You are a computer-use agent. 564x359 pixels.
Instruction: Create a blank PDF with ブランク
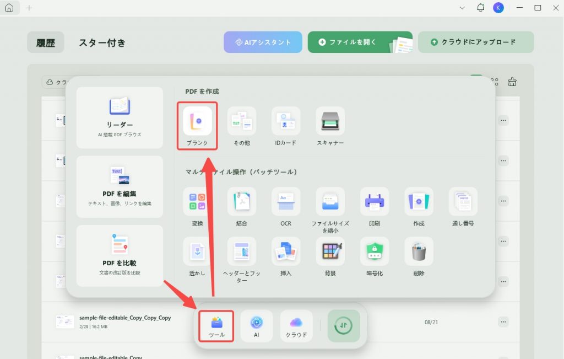click(197, 126)
